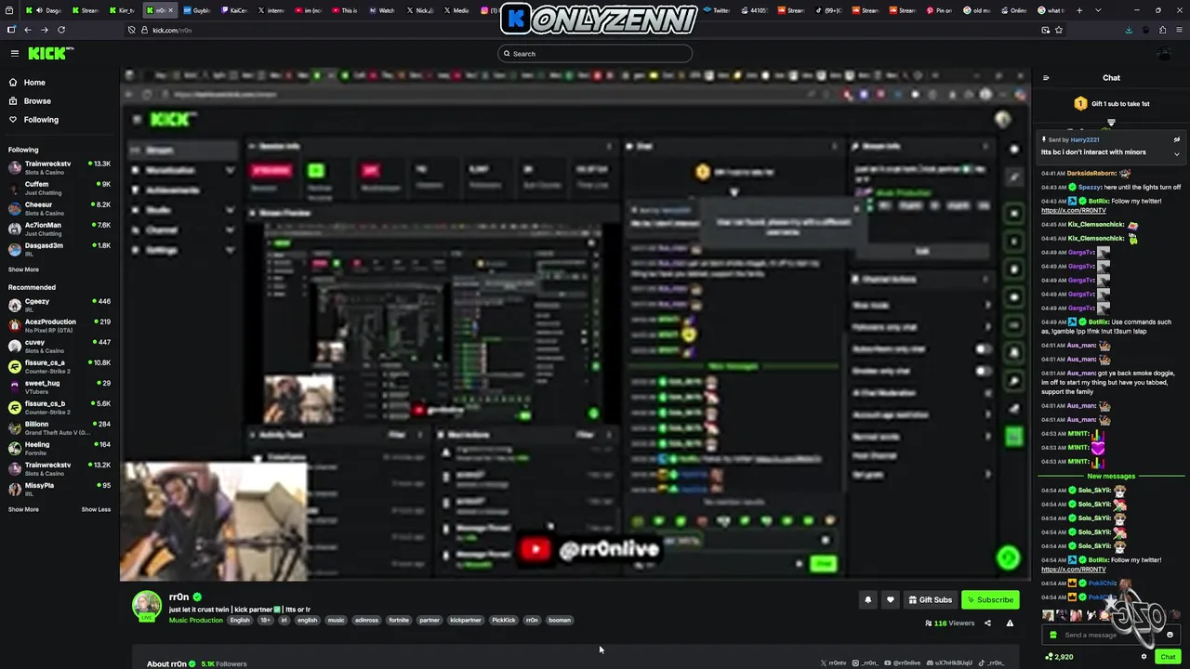Image resolution: width=1190 pixels, height=669 pixels.
Task: Click DarksideReborn username in chat
Action: point(1091,173)
